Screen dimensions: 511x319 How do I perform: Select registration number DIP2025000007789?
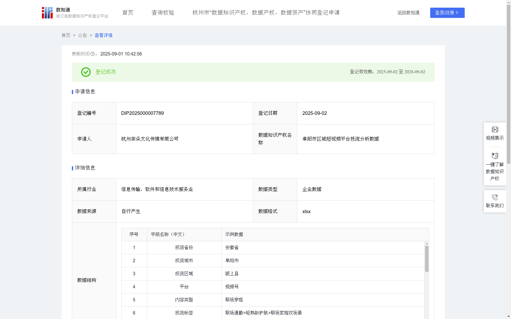142,113
